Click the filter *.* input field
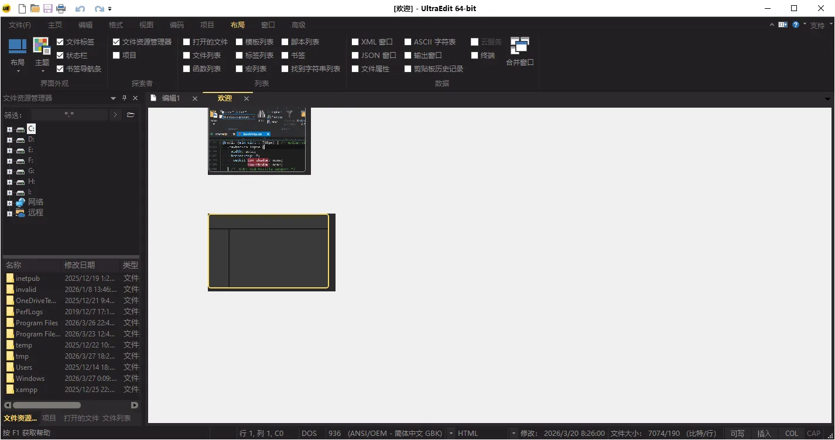Screen dimensions: 835x440 pos(69,115)
